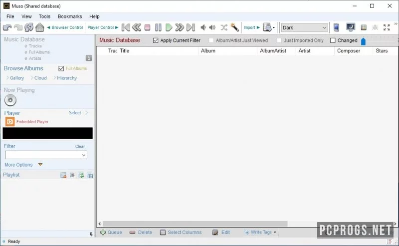Sort by the Title column header
399x246 pixels.
[x=124, y=51]
